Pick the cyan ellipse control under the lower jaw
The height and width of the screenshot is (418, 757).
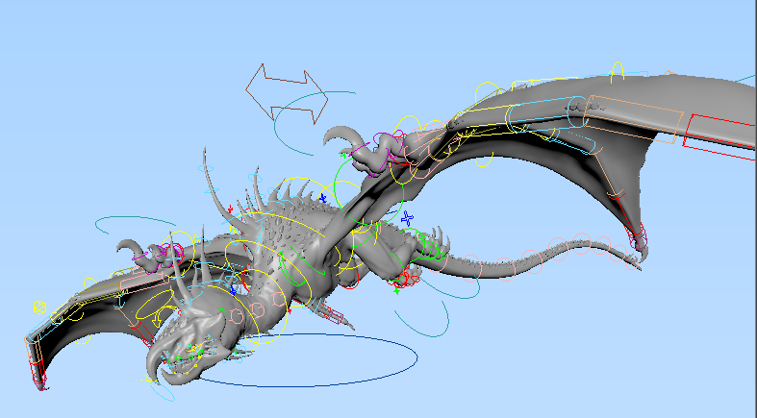point(163,390)
